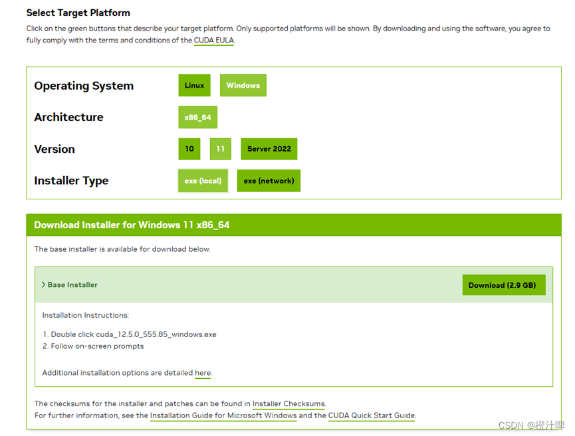Image resolution: width=575 pixels, height=436 pixels.
Task: Open the CUDA Quick Start Guide link
Action: click(372, 415)
